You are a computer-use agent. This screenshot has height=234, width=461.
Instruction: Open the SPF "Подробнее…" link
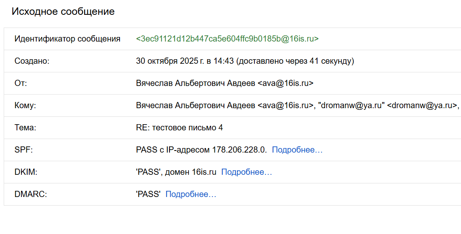(x=297, y=150)
